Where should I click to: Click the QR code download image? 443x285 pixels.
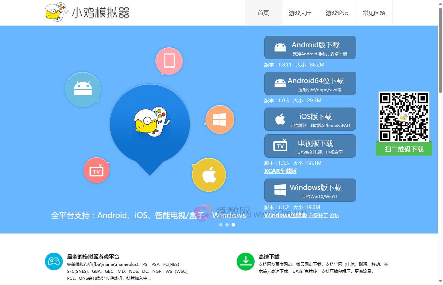coord(404,117)
